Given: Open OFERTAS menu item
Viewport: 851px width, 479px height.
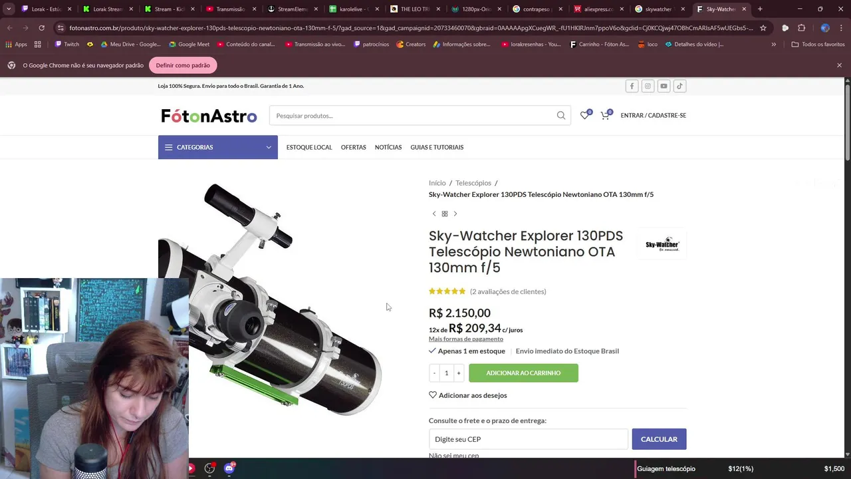Looking at the screenshot, I should point(354,148).
